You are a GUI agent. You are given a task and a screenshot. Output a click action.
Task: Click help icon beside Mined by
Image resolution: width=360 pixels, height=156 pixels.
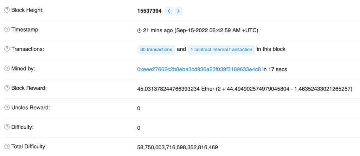(7, 68)
